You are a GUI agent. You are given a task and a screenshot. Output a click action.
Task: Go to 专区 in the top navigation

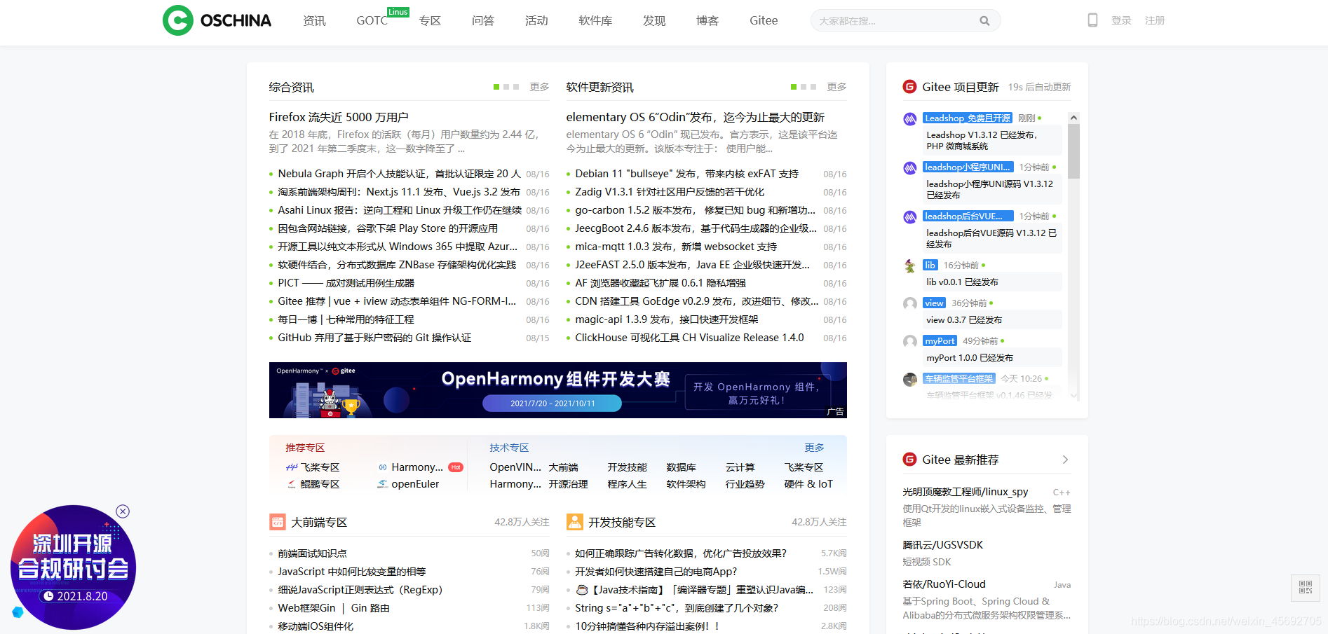[x=430, y=21]
